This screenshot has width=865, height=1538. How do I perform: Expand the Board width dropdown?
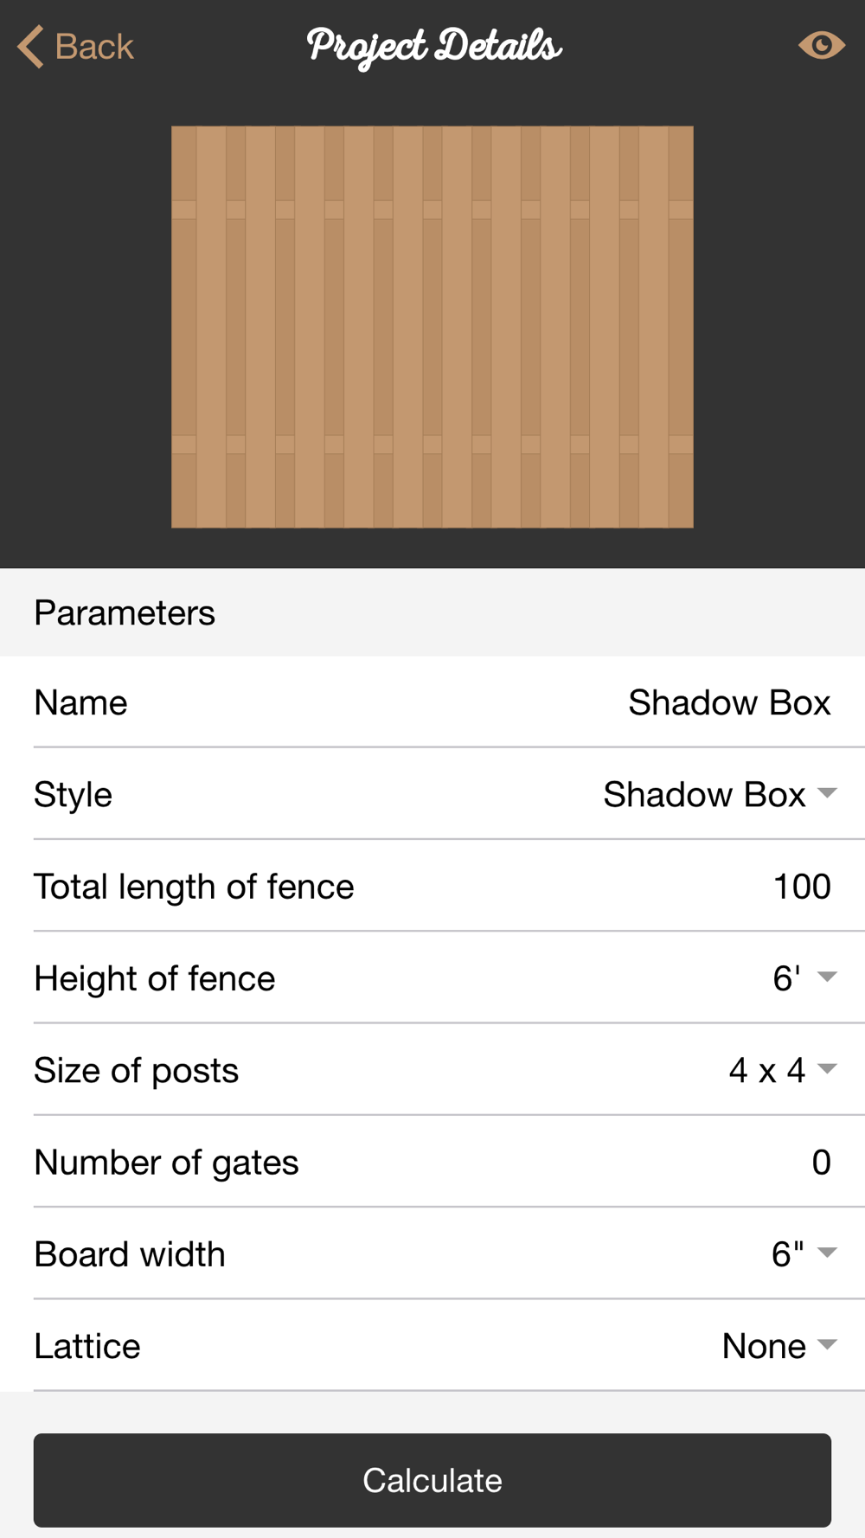(x=827, y=1253)
